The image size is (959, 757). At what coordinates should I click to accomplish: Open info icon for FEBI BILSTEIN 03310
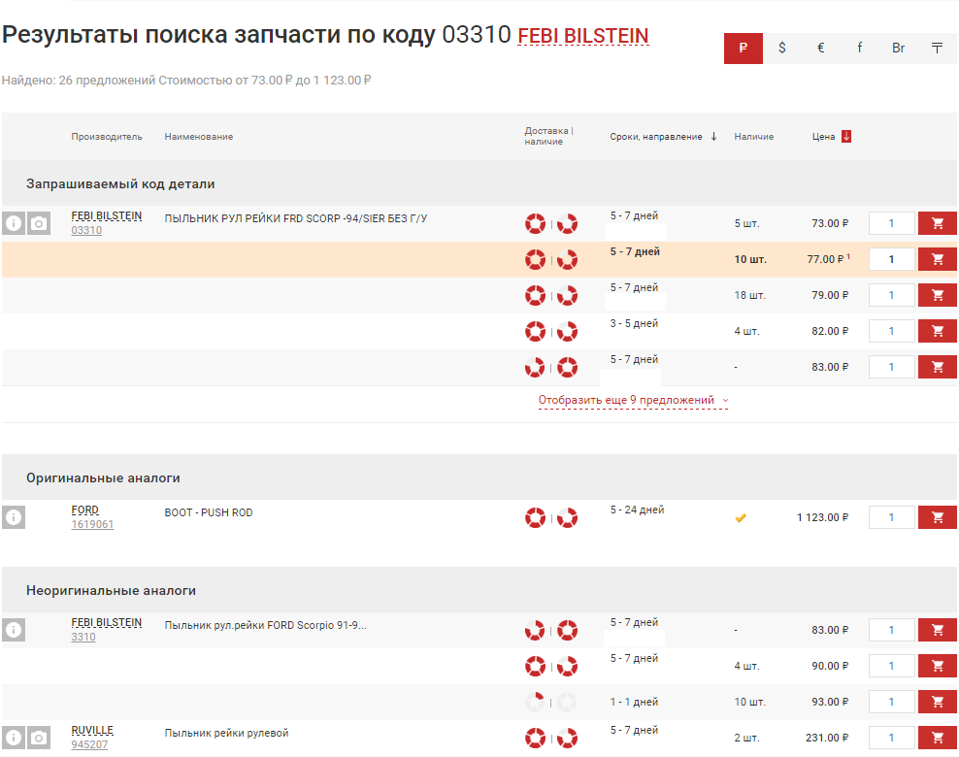click(14, 223)
